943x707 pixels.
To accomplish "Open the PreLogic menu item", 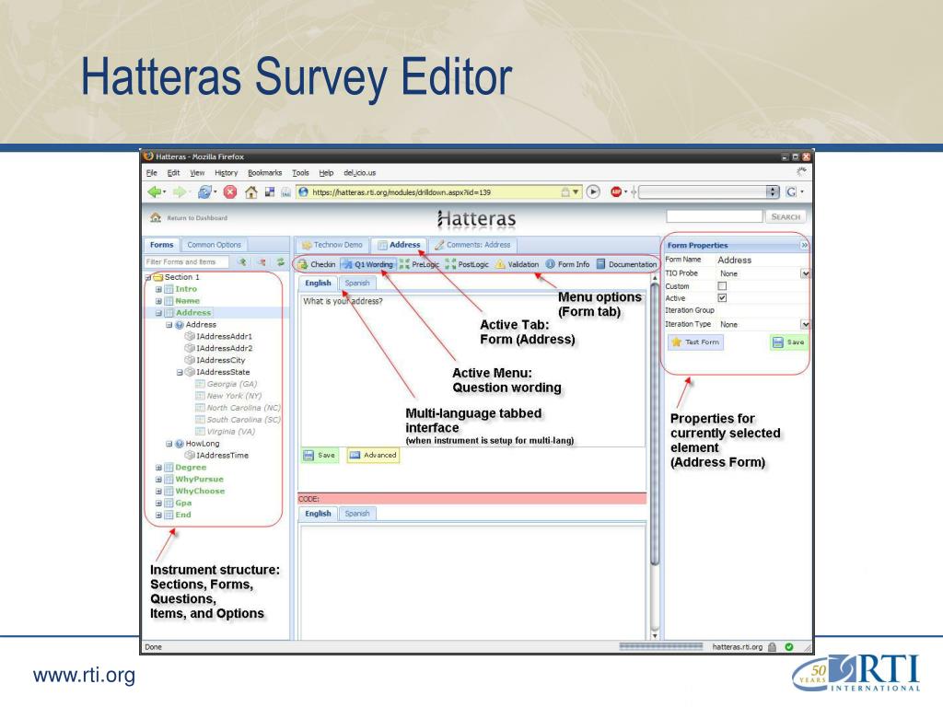I will click(x=419, y=264).
